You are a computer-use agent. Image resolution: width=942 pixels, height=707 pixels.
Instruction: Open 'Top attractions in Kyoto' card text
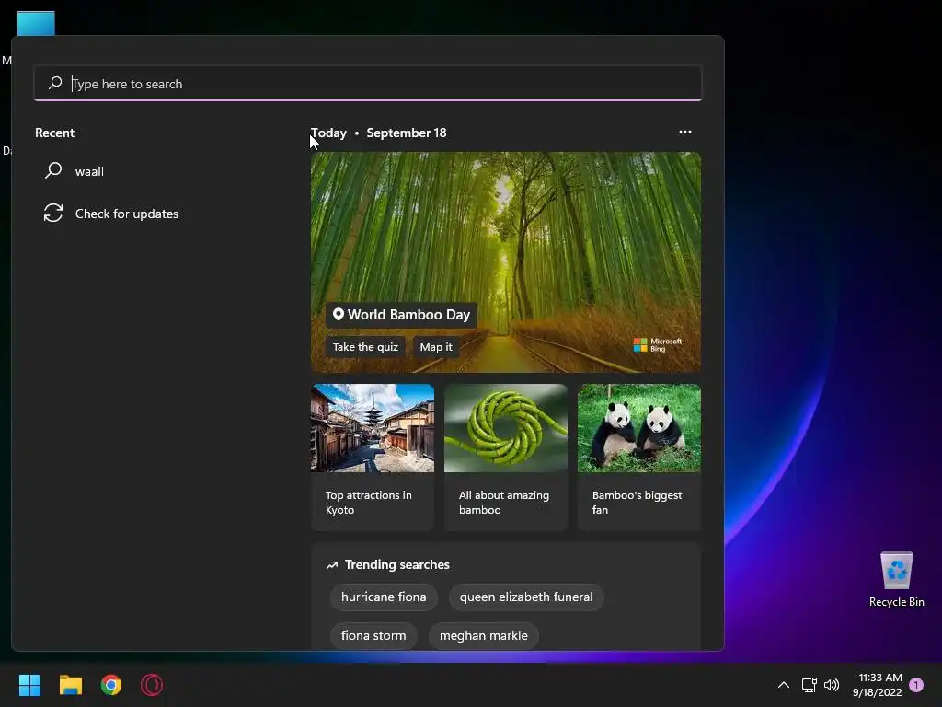(368, 503)
